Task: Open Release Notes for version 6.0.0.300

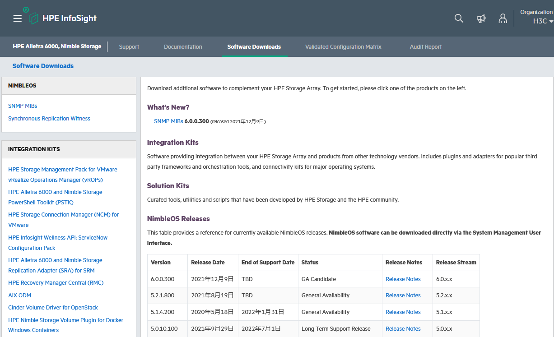Action: (x=403, y=279)
